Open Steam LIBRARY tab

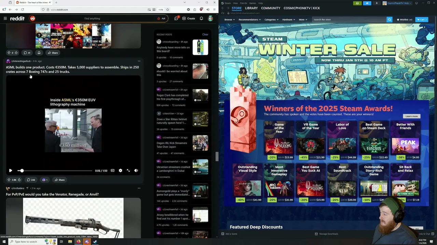[251, 8]
